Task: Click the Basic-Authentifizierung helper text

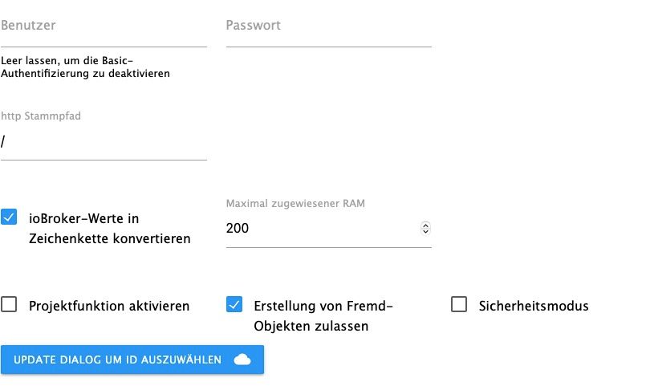Action: coord(85,67)
